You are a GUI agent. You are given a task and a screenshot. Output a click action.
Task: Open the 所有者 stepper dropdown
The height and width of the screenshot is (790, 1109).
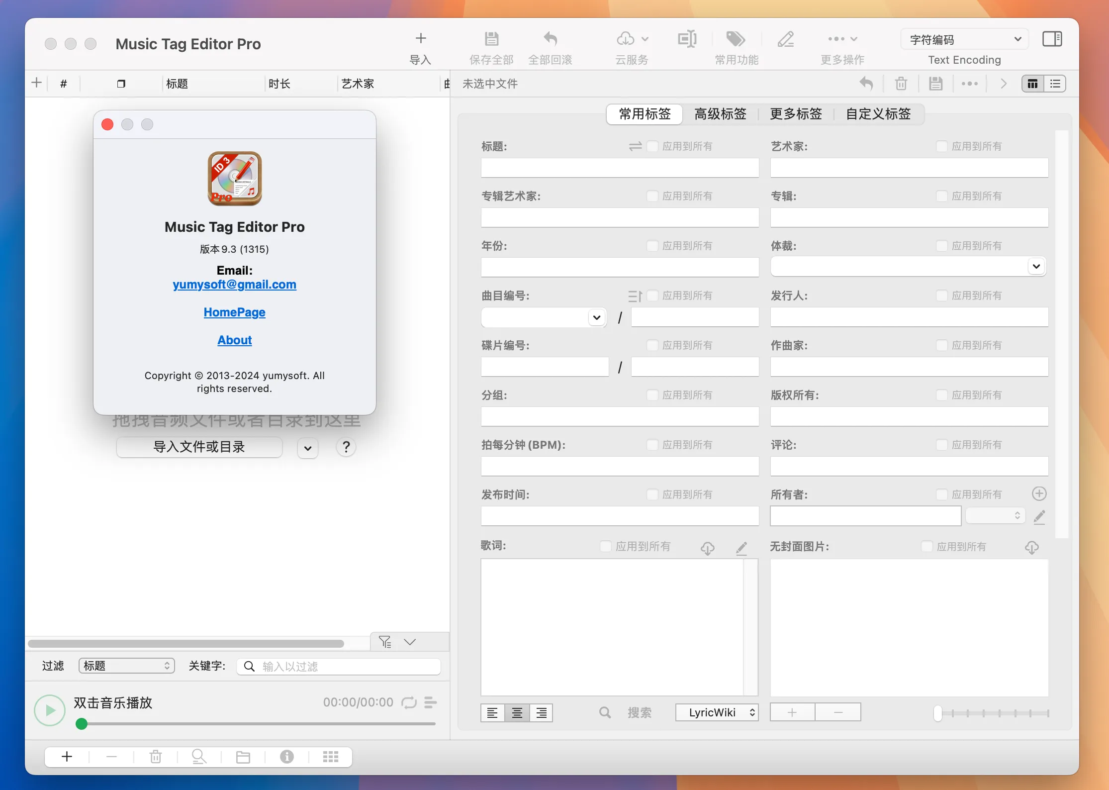pos(995,516)
